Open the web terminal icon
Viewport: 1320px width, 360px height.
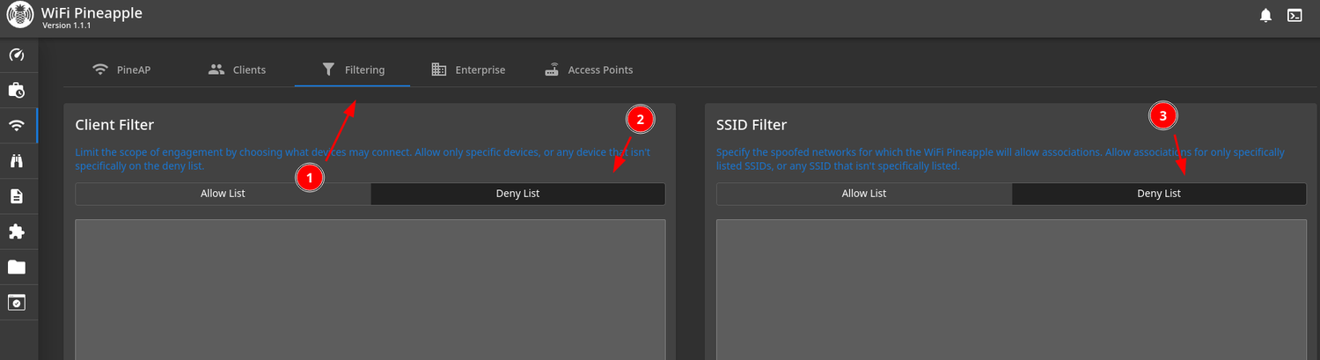pos(1294,15)
